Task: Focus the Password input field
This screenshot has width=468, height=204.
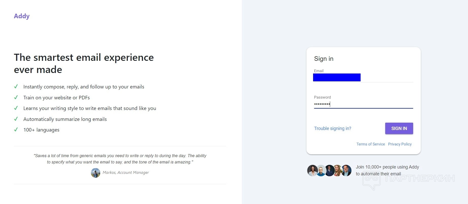Action: [363, 104]
